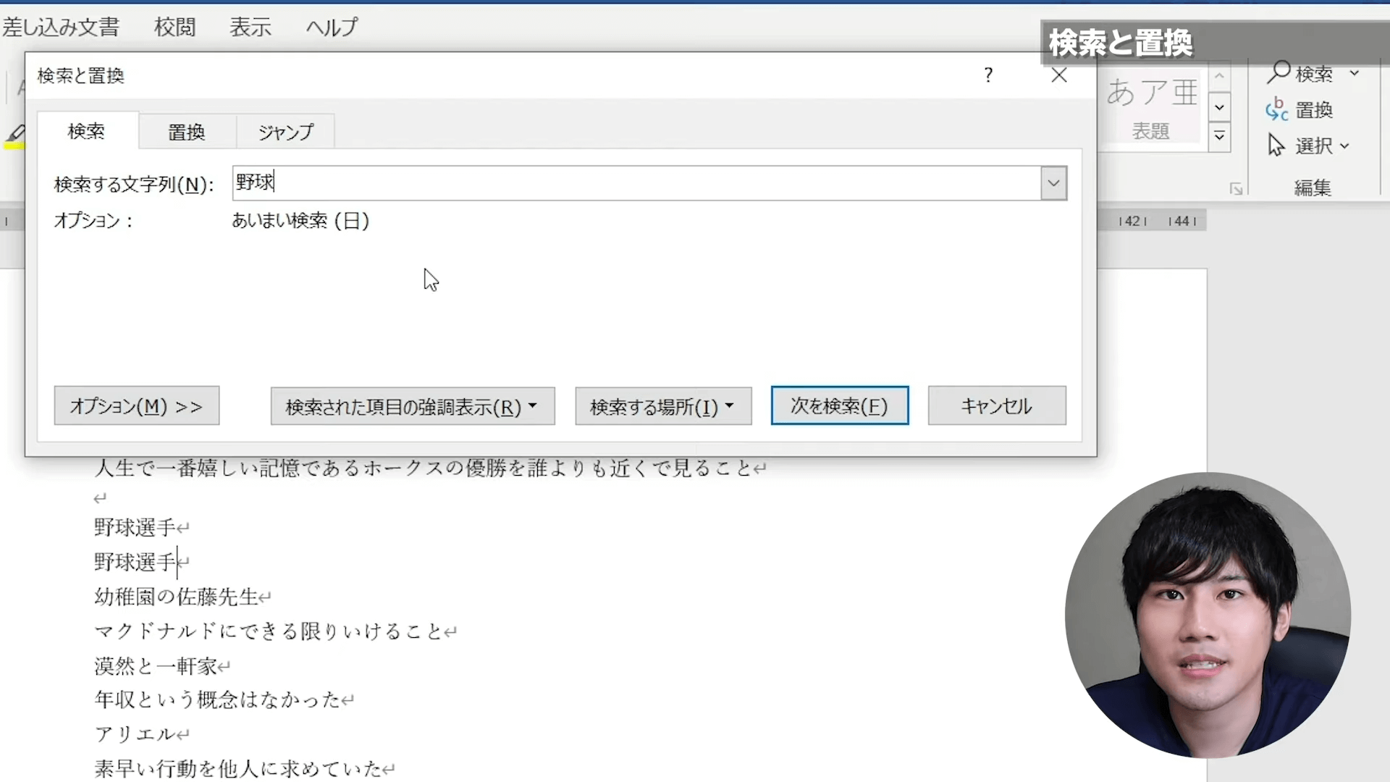Click the オプション(M) >> button
Viewport: 1390px width, 782px height.
click(136, 405)
